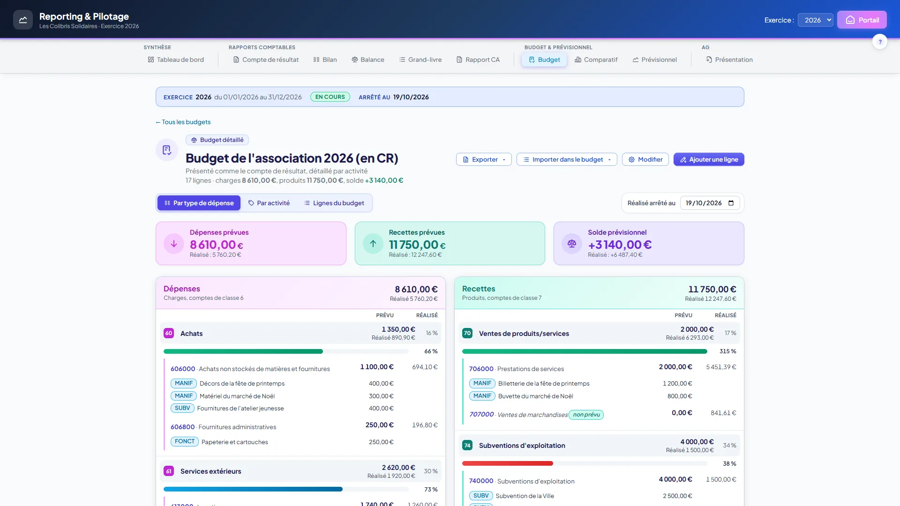900x506 pixels.
Task: Expand the Importer dans le budget dropdown
Action: (x=567, y=159)
